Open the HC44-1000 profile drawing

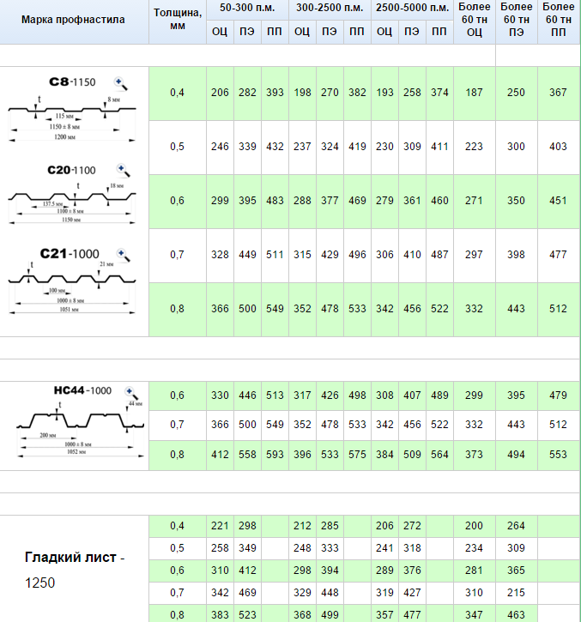(80, 430)
